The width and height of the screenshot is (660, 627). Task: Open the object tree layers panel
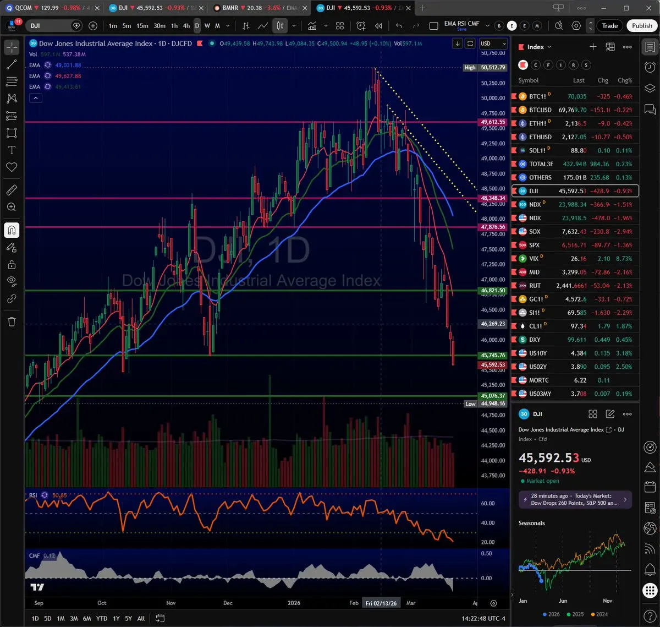[x=650, y=88]
